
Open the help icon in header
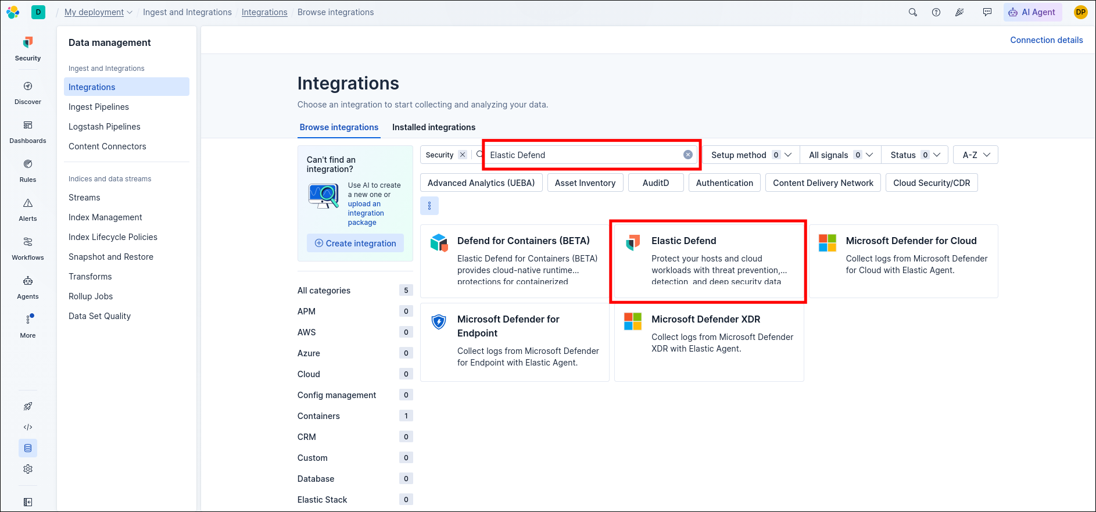pyautogui.click(x=936, y=12)
